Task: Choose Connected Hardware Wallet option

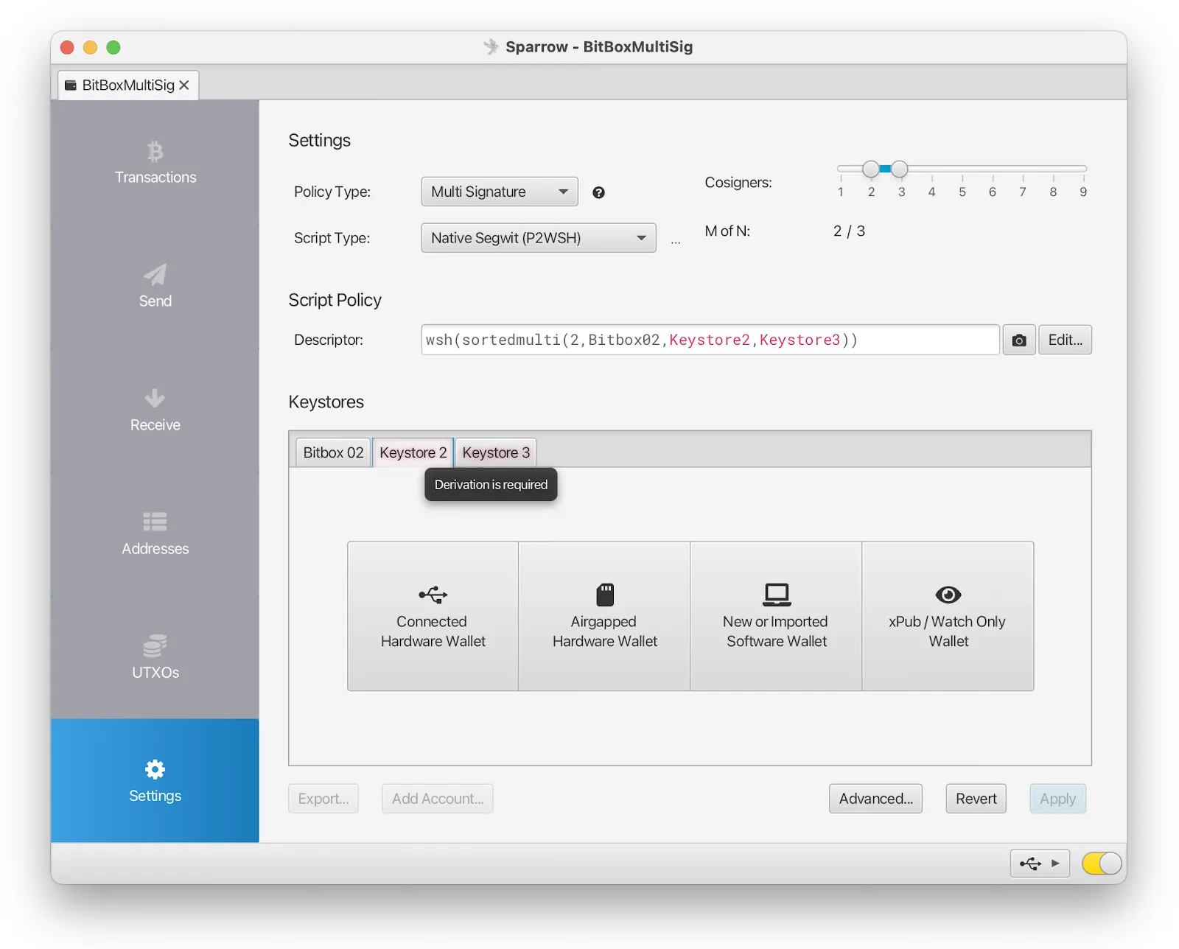Action: pyautogui.click(x=433, y=617)
